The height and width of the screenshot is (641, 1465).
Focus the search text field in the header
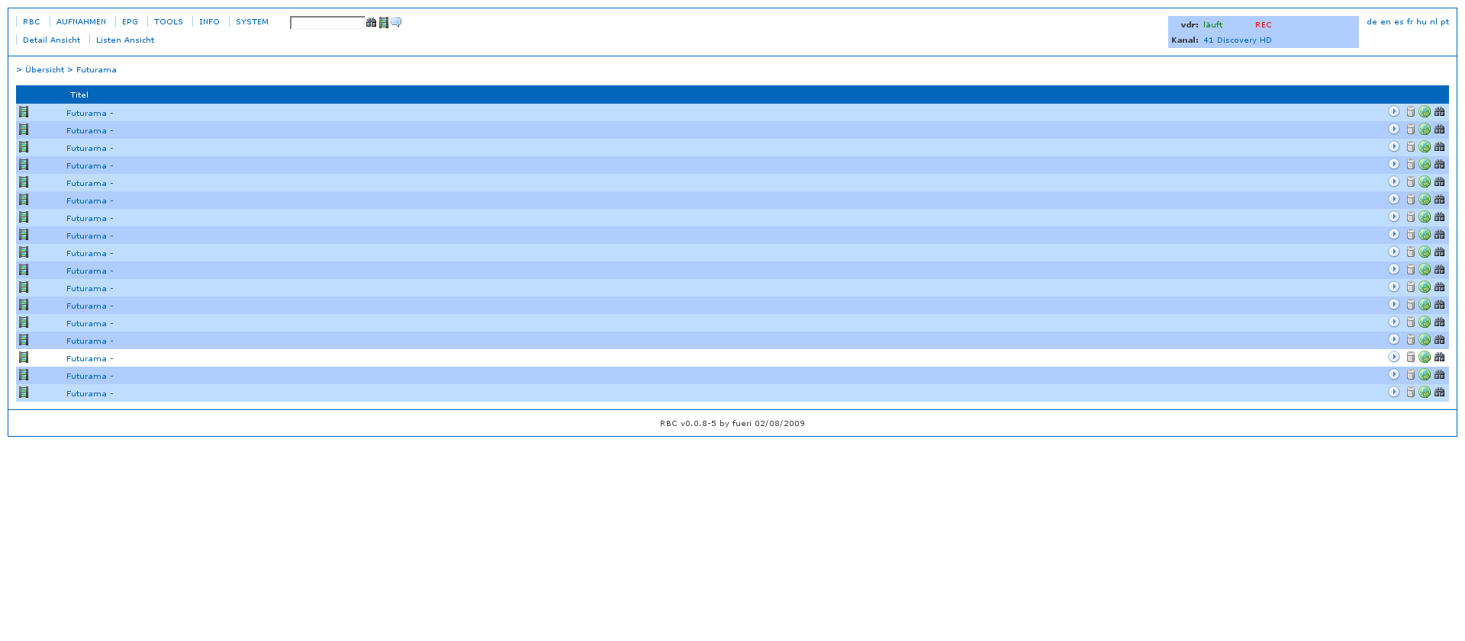[x=327, y=23]
